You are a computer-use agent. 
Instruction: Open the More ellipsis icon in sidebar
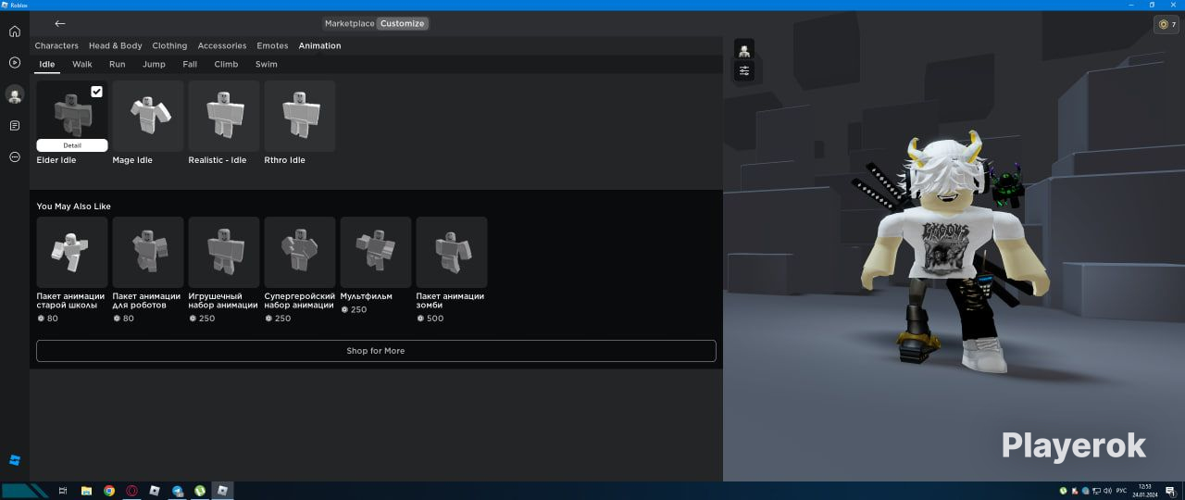click(14, 157)
